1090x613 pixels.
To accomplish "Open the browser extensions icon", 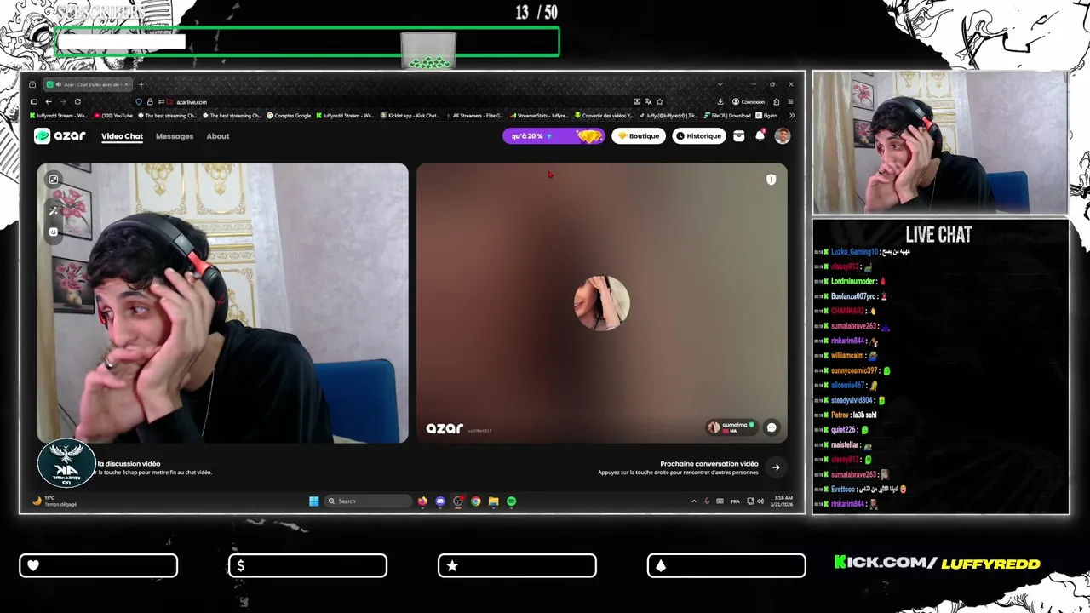I will point(777,102).
